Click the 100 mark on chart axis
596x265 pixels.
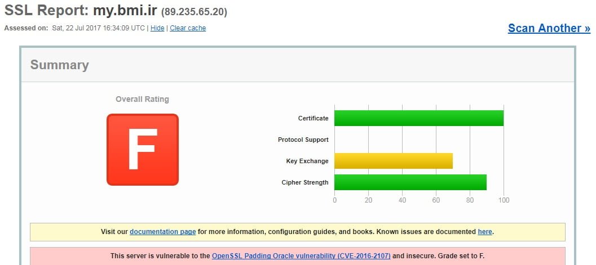click(x=504, y=200)
